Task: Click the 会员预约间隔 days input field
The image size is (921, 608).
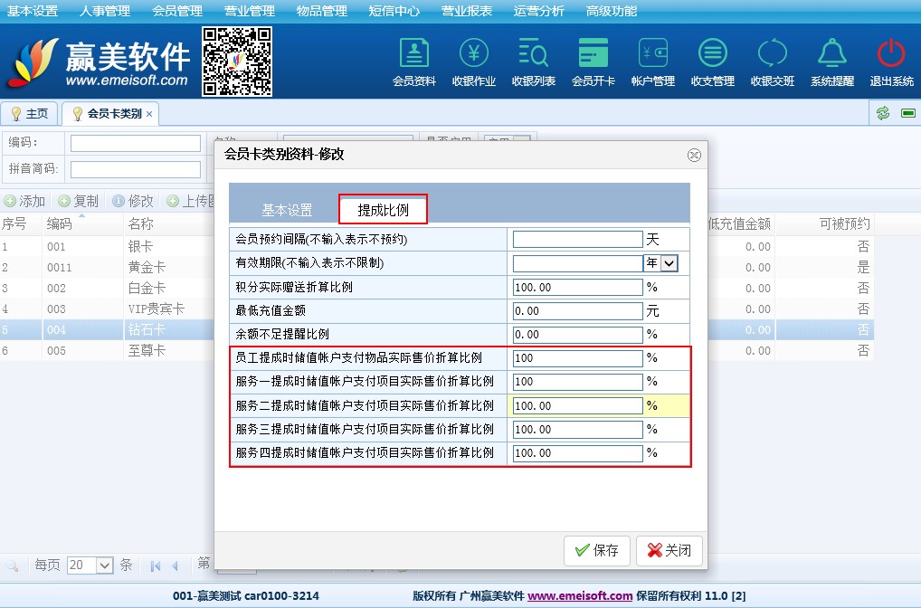Action: tap(577, 240)
